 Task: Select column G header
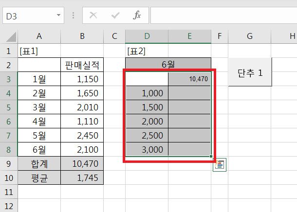coord(249,36)
